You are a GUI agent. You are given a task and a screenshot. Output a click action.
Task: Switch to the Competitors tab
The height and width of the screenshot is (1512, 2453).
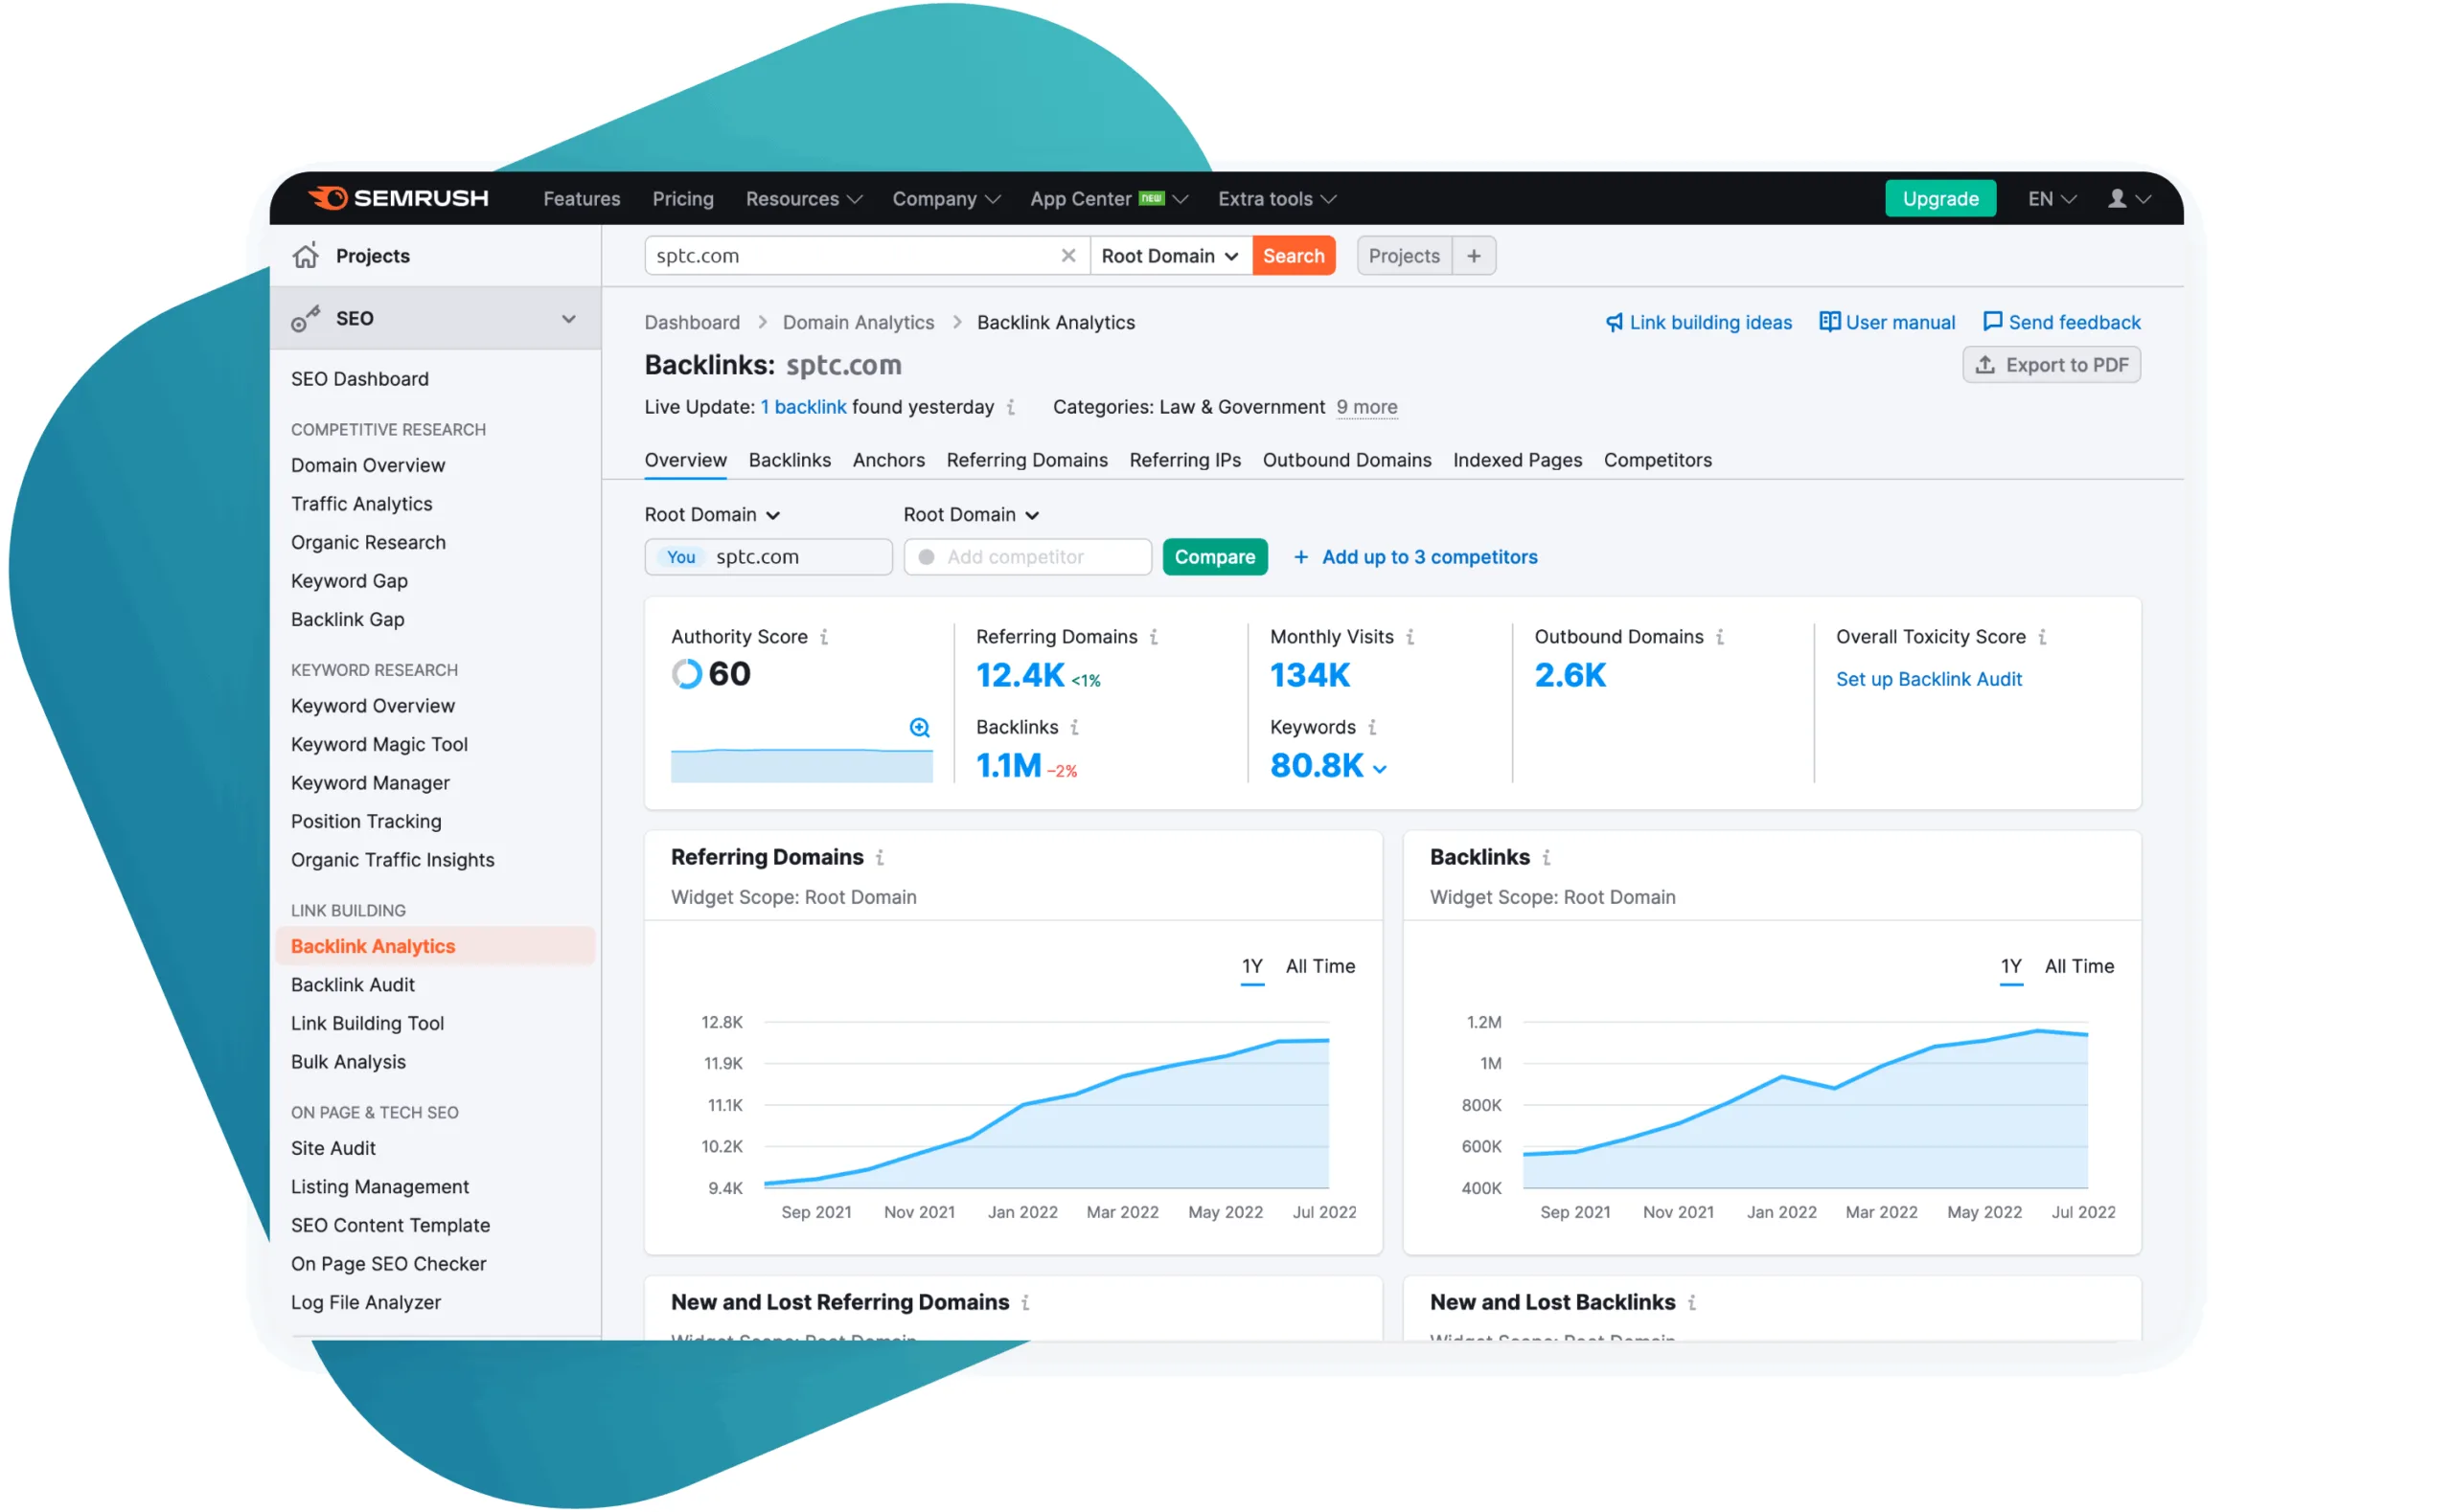(1658, 459)
